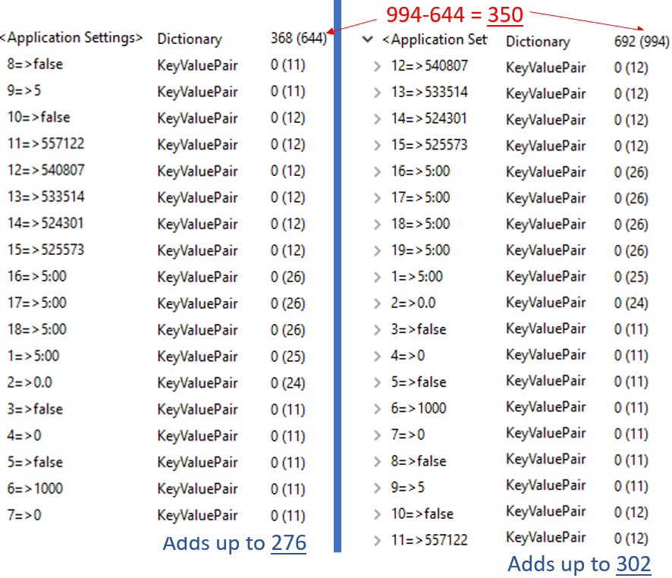Expand the 12=>540807 chevron in right pane

pos(377,67)
